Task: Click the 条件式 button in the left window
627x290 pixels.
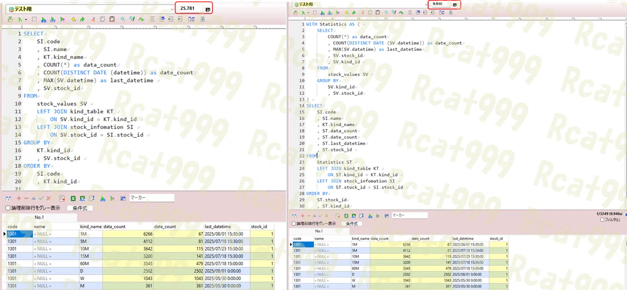Action: (x=80, y=208)
